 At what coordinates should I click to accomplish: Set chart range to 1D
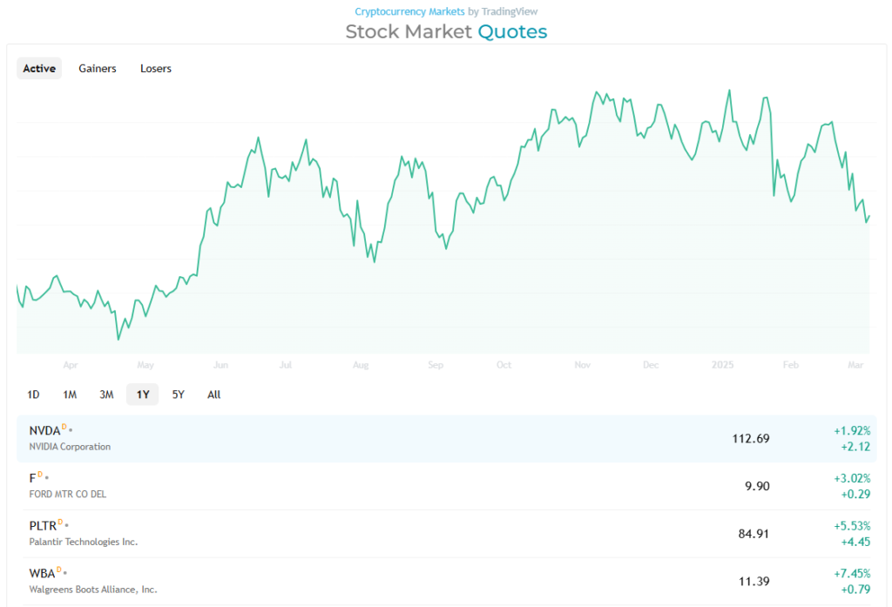(x=33, y=395)
